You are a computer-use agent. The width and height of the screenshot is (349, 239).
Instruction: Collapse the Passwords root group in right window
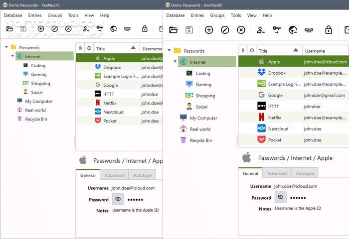tap(169, 51)
